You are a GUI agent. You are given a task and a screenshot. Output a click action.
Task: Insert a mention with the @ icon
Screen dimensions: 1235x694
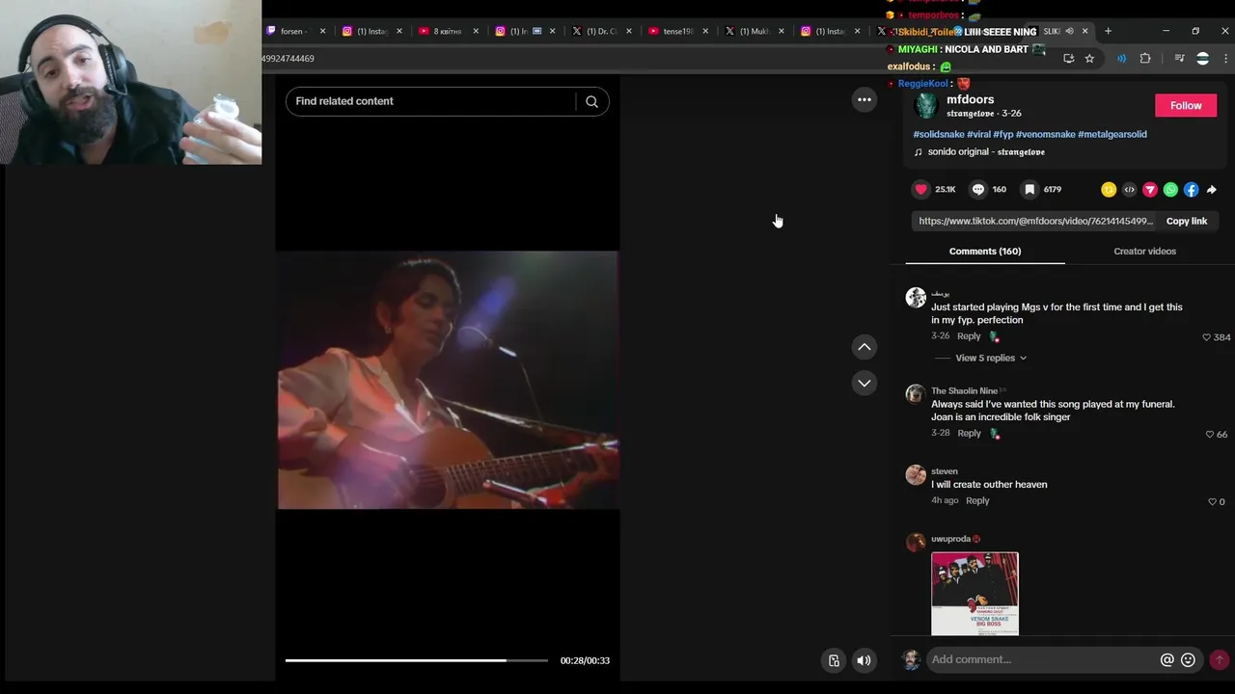tap(1166, 659)
